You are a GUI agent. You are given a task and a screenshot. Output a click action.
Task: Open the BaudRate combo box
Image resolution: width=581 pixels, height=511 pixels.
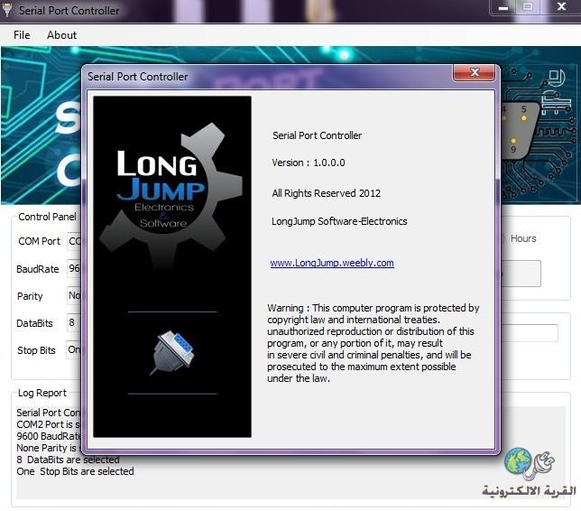tap(74, 268)
